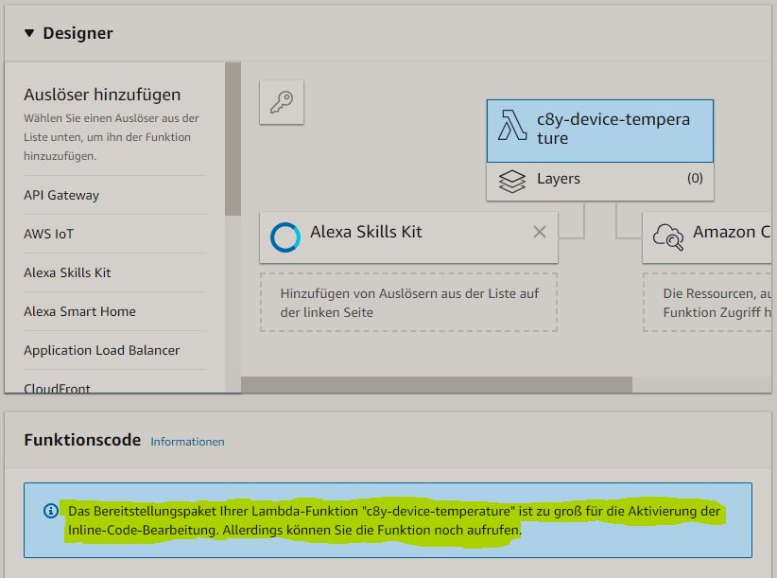Click the designer horizontal scrollbar

[436, 384]
